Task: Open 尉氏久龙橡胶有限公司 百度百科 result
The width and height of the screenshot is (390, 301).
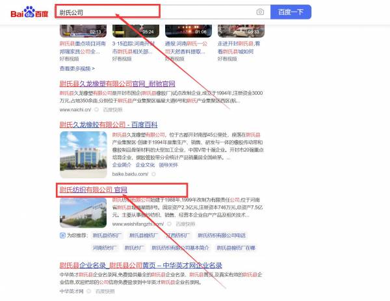Action: (111, 124)
